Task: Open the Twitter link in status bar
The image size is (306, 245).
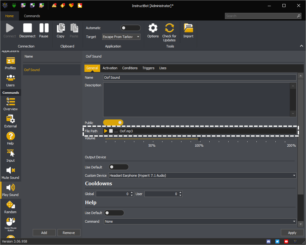Action: pos(277,242)
